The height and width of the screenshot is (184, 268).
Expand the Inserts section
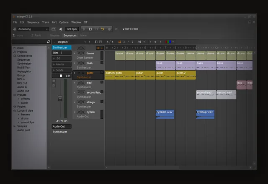click(x=62, y=64)
